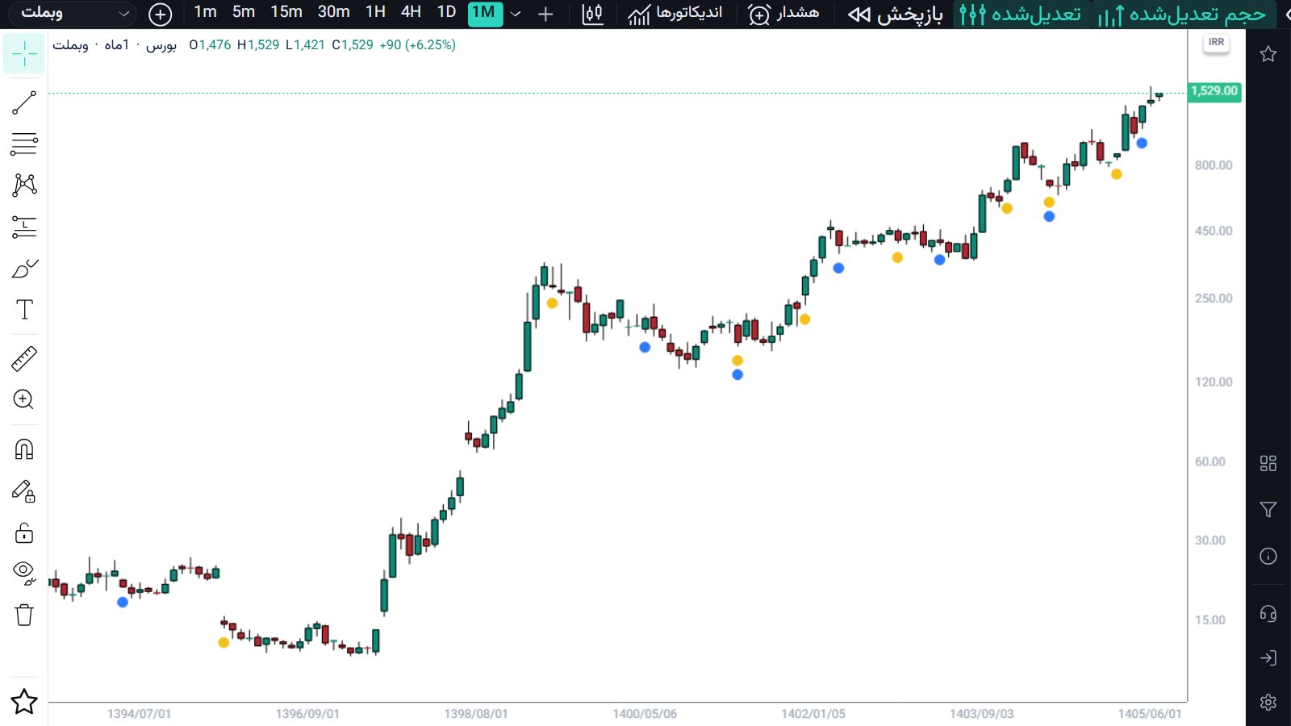Toggle حجم تعدیل‌شده adjusted volume
1291x726 pixels.
pyautogui.click(x=1182, y=14)
